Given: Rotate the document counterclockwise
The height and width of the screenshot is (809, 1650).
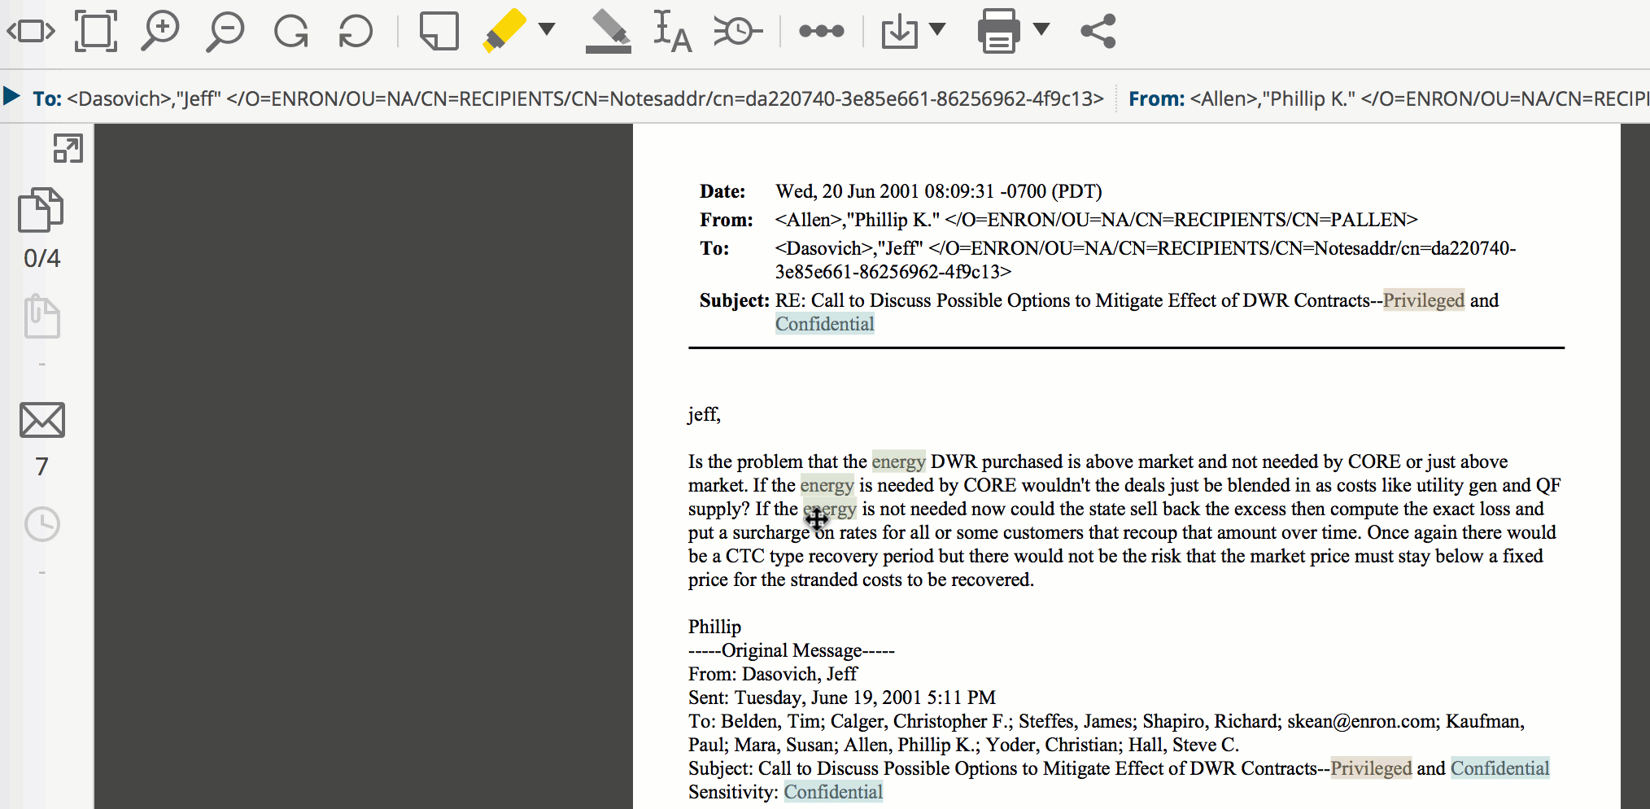Looking at the screenshot, I should [356, 32].
